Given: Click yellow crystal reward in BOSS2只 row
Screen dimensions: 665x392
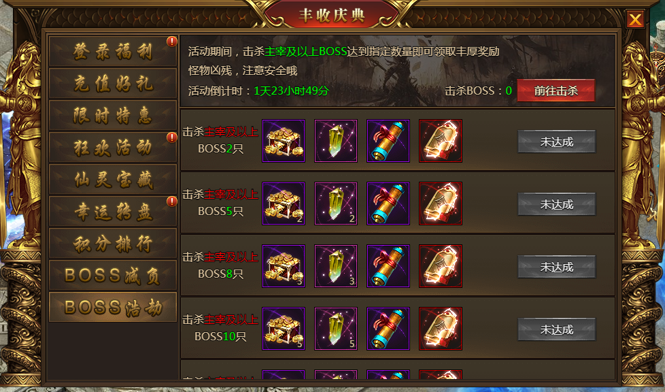Looking at the screenshot, I should coord(335,141).
